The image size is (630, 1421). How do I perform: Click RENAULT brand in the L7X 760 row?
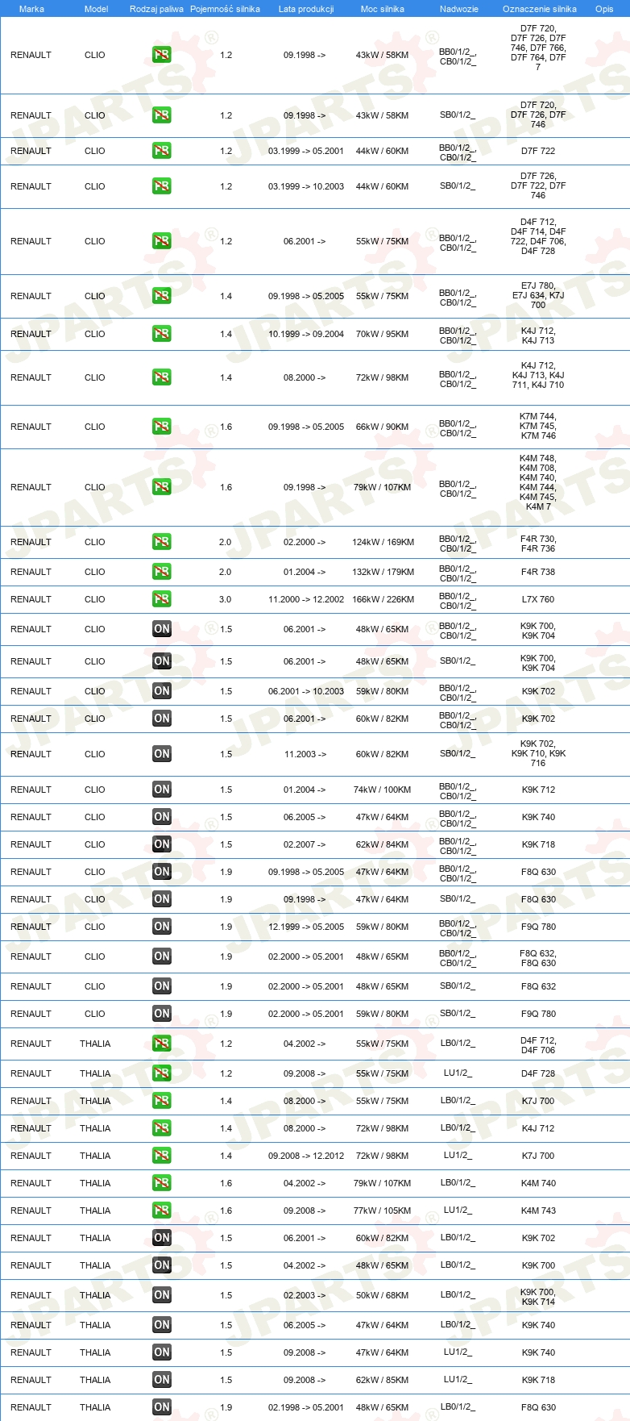coord(31,599)
